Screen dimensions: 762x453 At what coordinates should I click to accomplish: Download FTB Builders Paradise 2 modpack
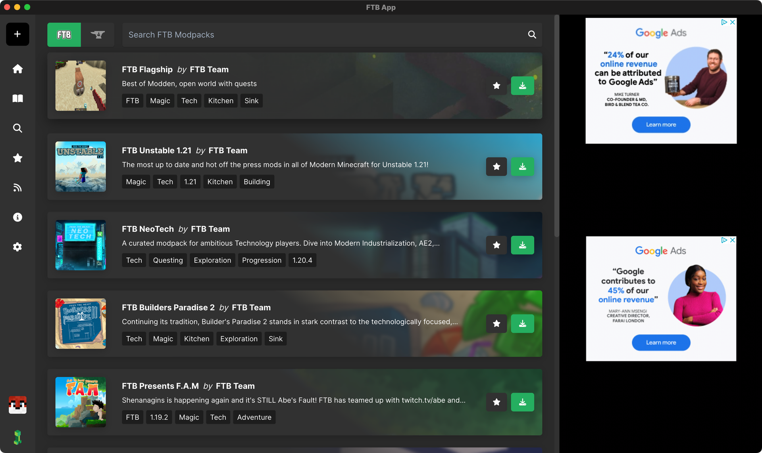[x=522, y=323]
